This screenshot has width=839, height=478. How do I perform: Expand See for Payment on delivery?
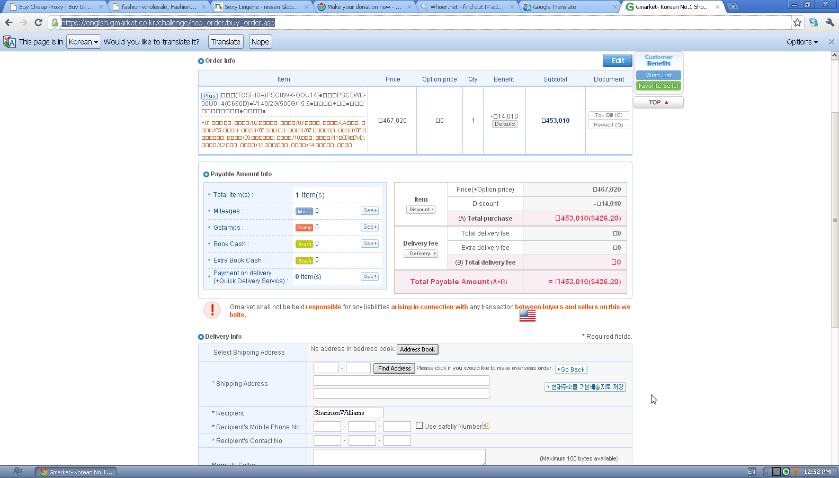pyautogui.click(x=370, y=276)
